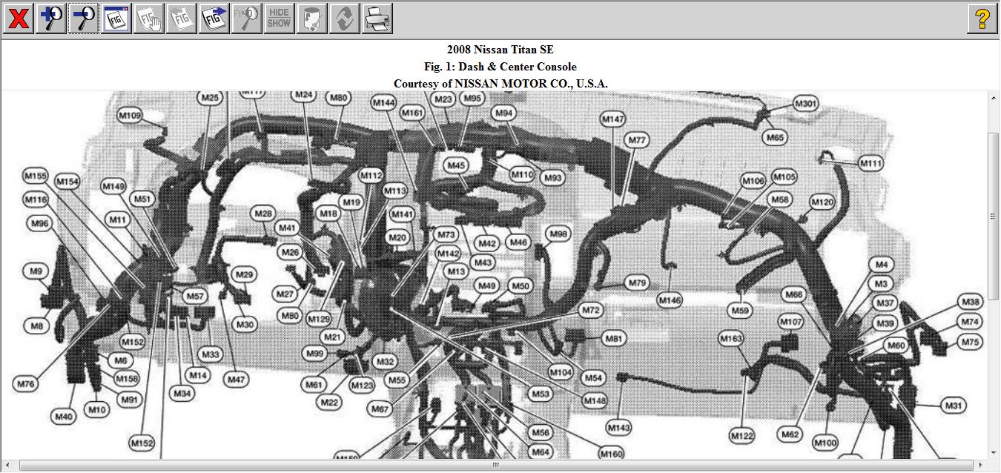This screenshot has width=1001, height=473.
Task: Click the refresh arrows toolbar icon
Action: tap(345, 19)
